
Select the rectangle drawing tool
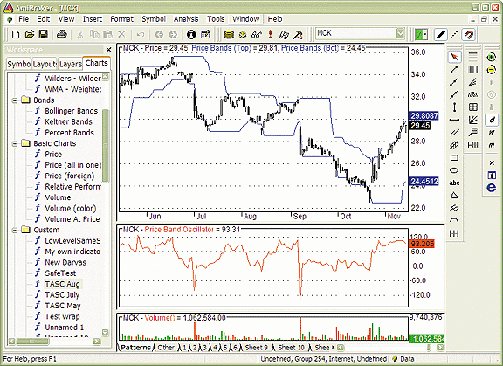coord(454,158)
